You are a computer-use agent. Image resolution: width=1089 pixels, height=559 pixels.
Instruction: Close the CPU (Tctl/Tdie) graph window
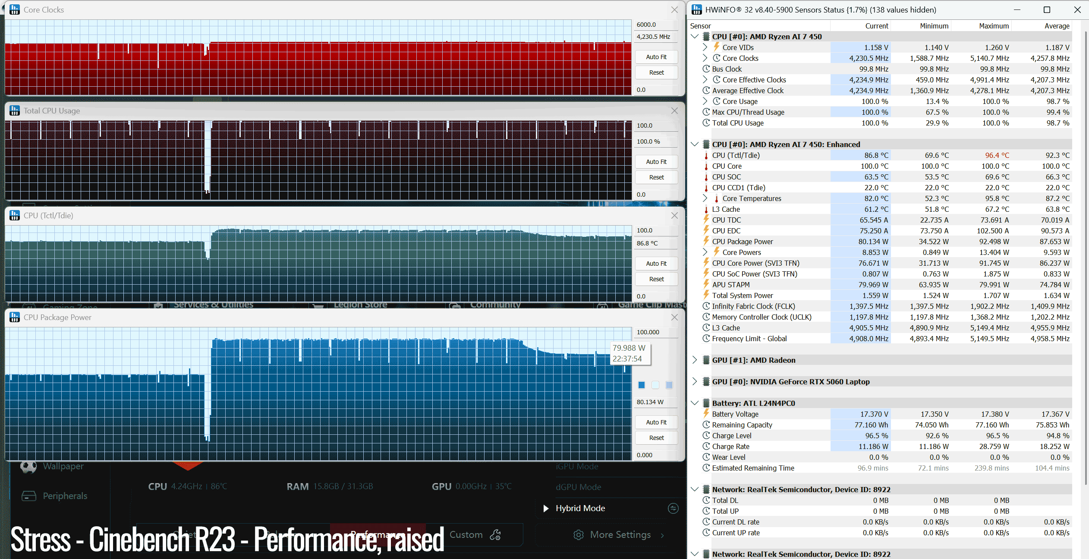[674, 216]
